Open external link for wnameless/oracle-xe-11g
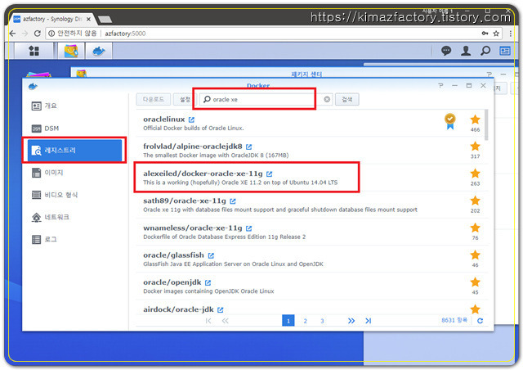 point(248,228)
